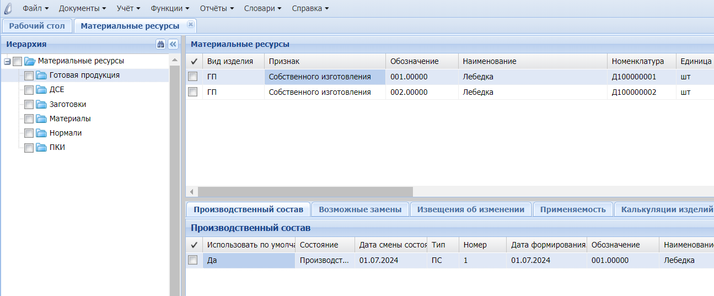Click the horizontal scrollbar of the resources grid

(x=305, y=192)
